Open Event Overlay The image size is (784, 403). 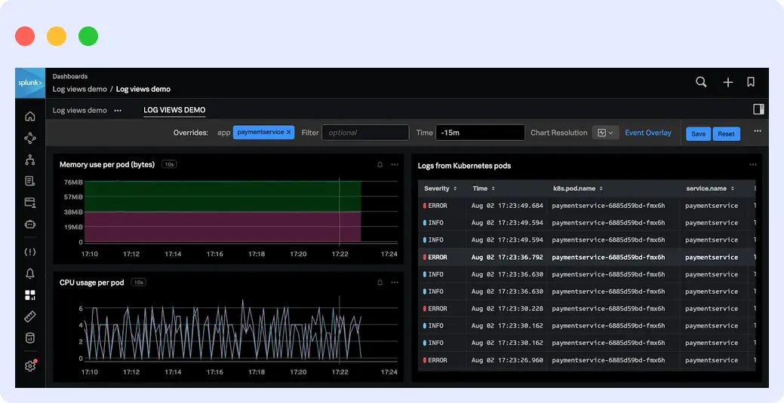coord(648,133)
